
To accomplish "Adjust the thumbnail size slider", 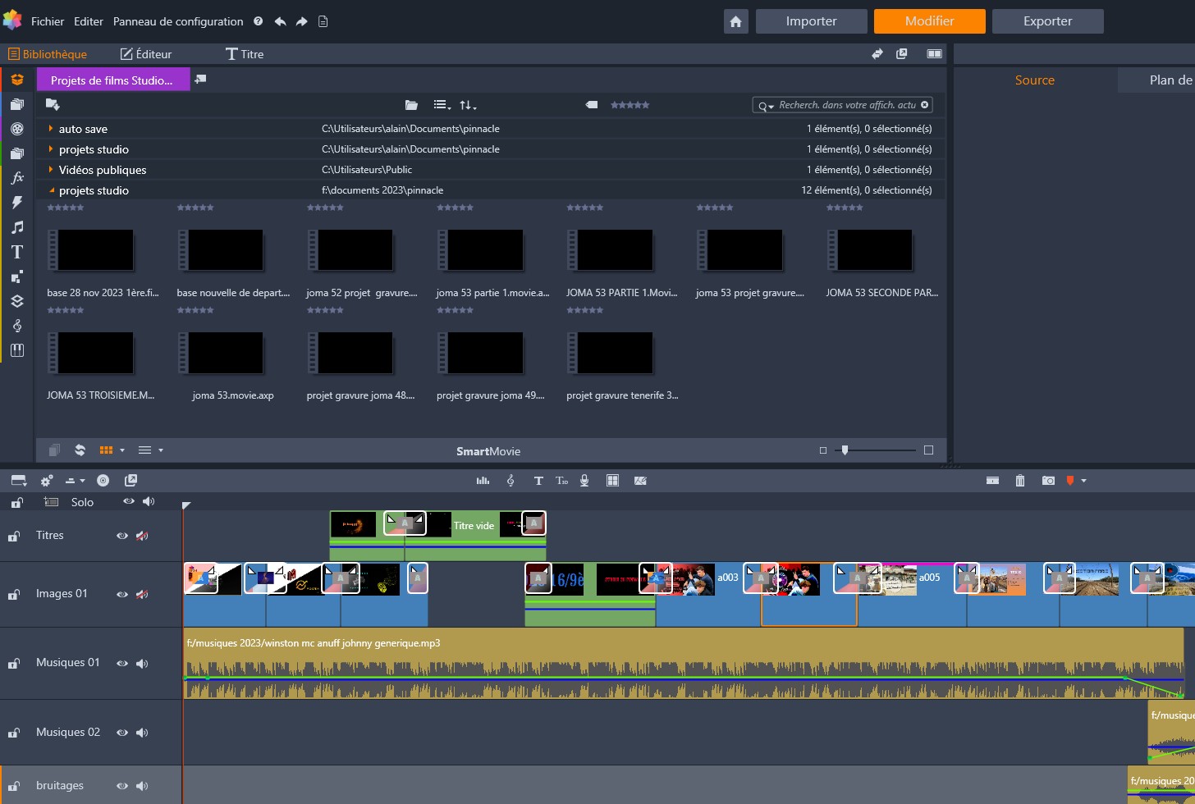I will coord(845,450).
